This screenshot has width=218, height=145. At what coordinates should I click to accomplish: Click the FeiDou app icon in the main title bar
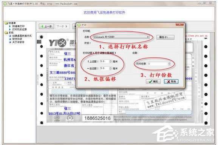[x=5, y=4]
